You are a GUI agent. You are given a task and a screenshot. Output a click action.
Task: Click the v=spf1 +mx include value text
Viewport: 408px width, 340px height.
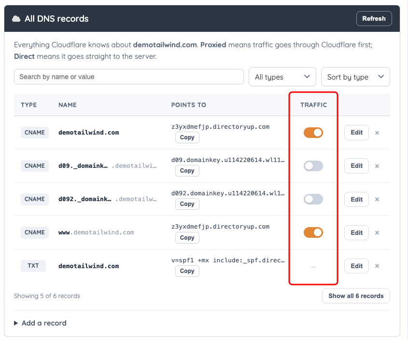click(228, 260)
